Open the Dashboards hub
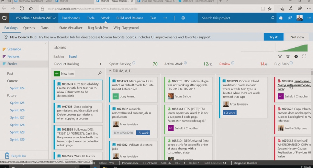 [71, 18]
